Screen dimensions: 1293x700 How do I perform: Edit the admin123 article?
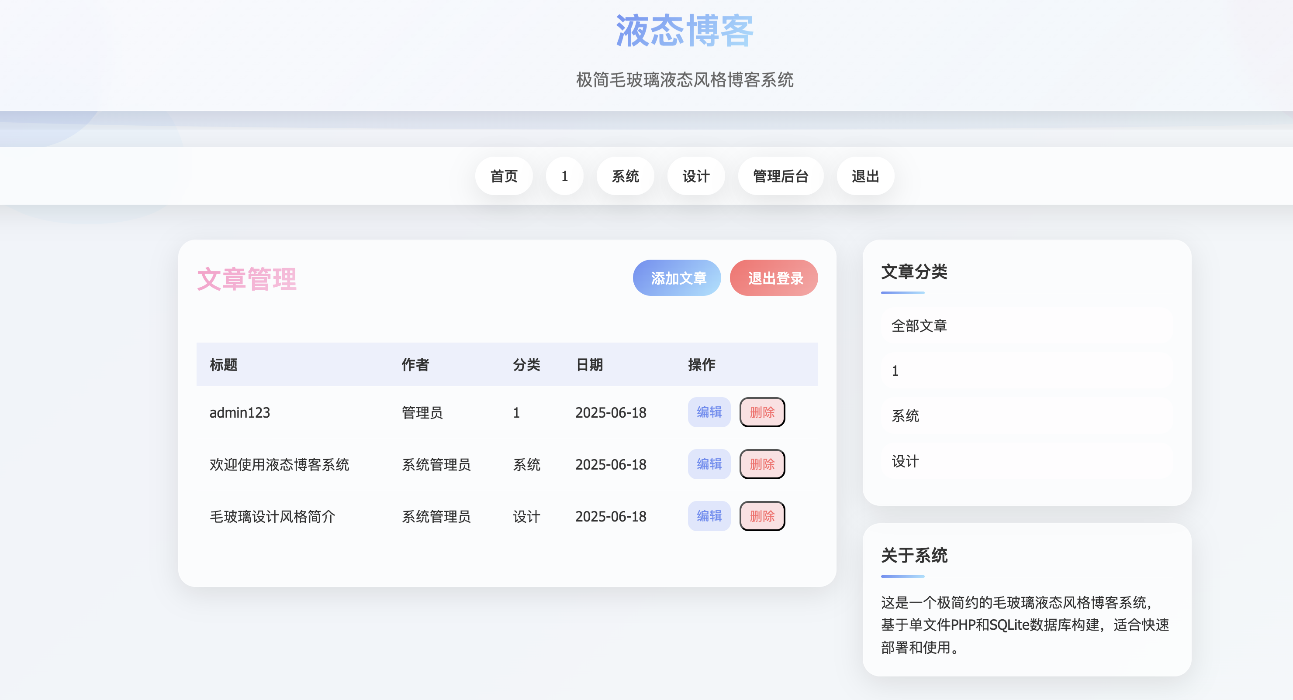[x=709, y=412]
